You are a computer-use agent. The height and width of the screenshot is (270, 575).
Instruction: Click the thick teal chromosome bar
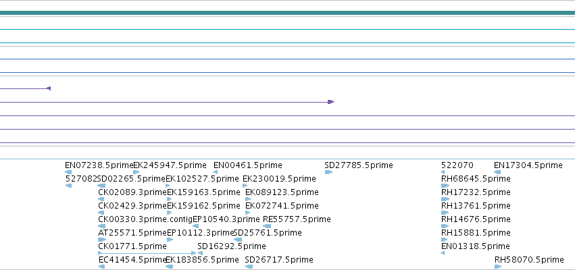tap(288, 13)
